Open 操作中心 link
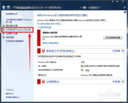The width and height of the screenshot is (128, 103). tap(10, 94)
